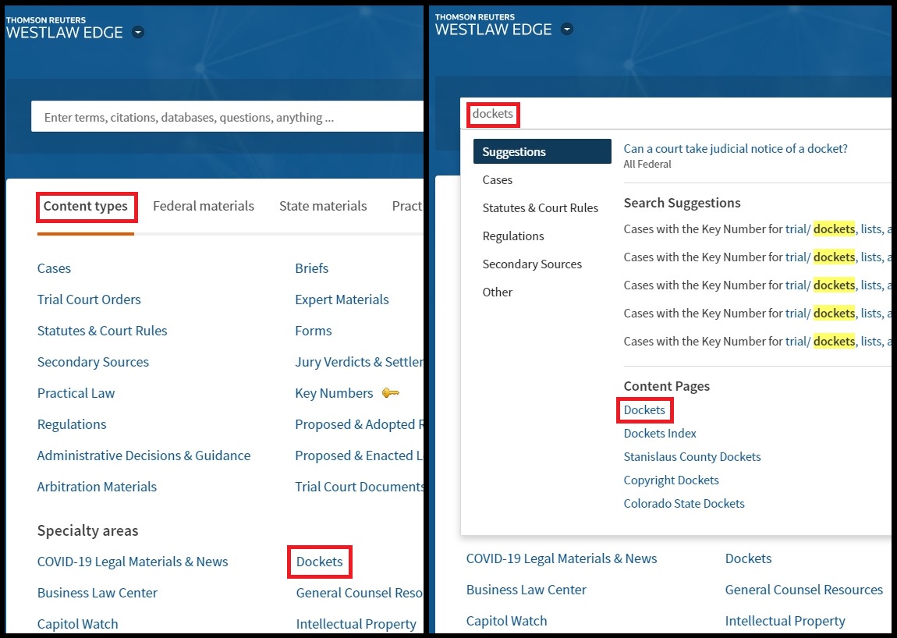Select Statutes & Court Rules suggestion category

540,208
